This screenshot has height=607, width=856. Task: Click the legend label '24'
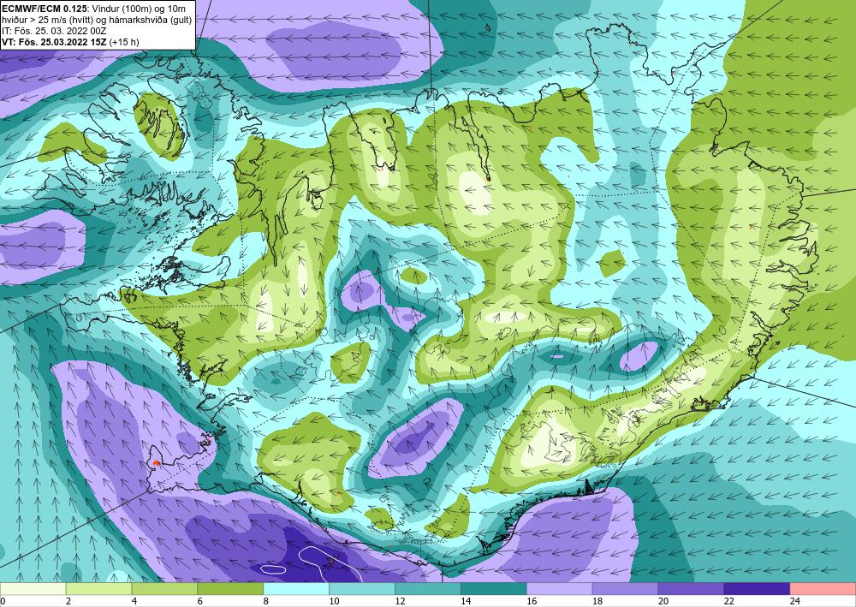click(x=794, y=601)
